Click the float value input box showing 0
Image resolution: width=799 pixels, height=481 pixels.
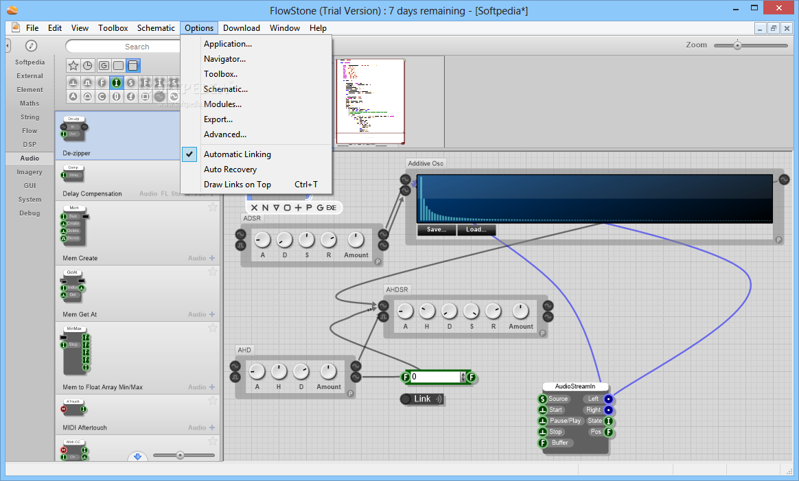click(x=436, y=377)
